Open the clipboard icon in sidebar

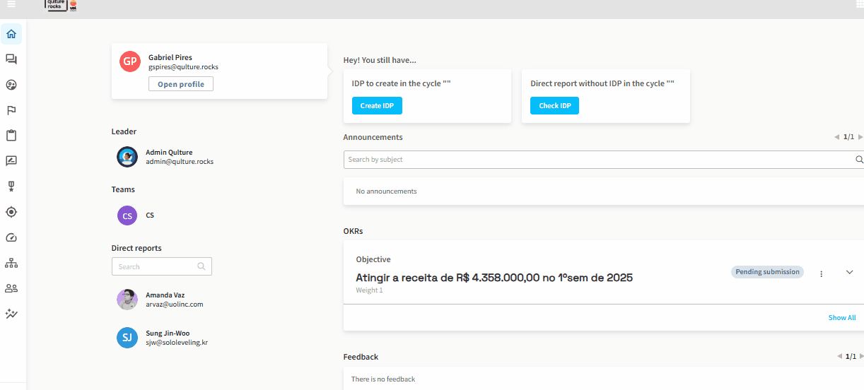11,136
